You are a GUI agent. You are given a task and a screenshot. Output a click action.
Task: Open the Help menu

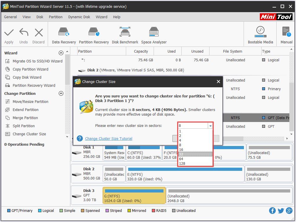(x=117, y=17)
